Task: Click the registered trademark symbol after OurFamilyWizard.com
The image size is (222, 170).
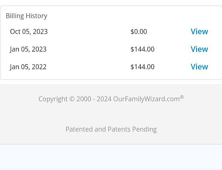Action: [x=182, y=97]
